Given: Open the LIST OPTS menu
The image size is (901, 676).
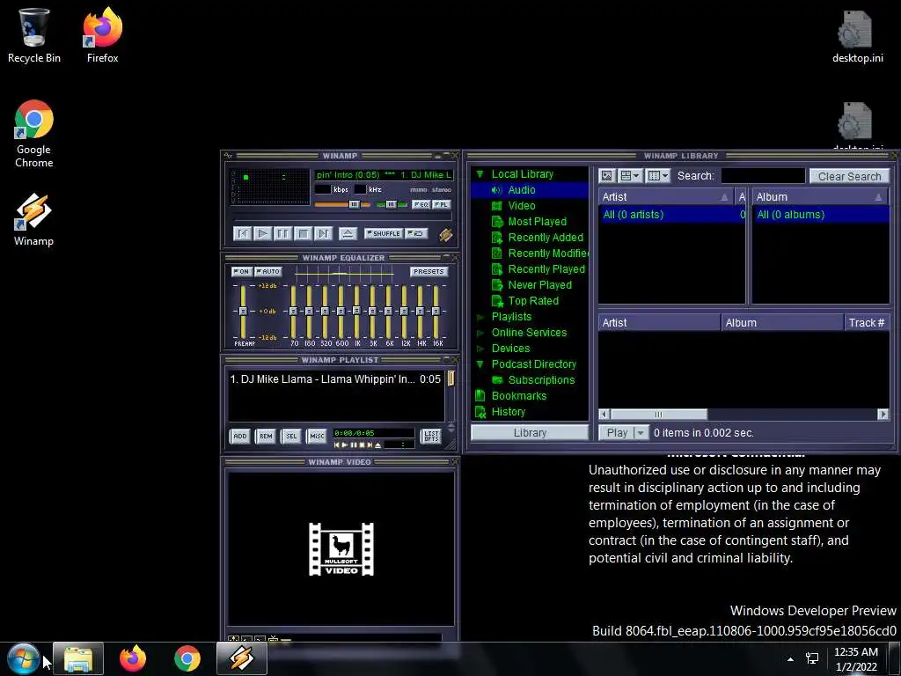Looking at the screenshot, I should [x=431, y=437].
